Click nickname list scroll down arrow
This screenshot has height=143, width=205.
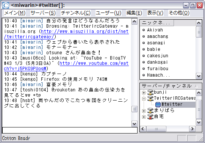[x=199, y=76]
